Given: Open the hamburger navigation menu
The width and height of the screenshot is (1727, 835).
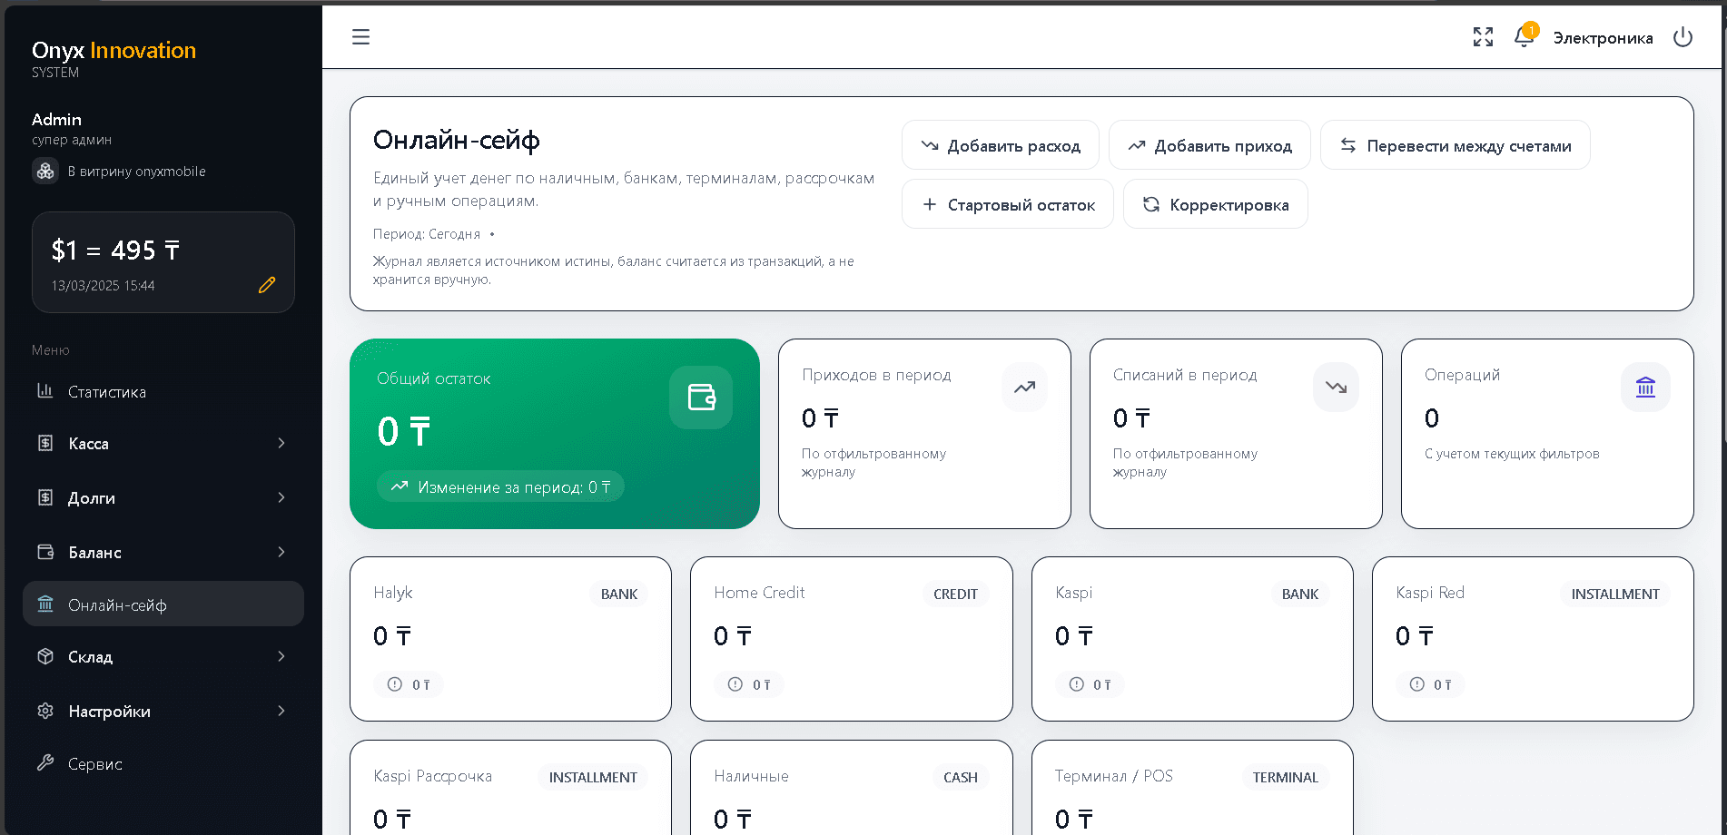Looking at the screenshot, I should 360,36.
